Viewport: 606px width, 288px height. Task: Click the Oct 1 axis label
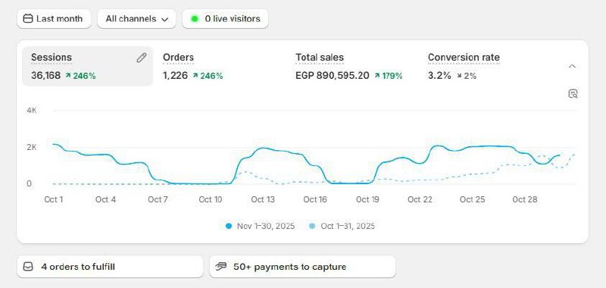54,199
